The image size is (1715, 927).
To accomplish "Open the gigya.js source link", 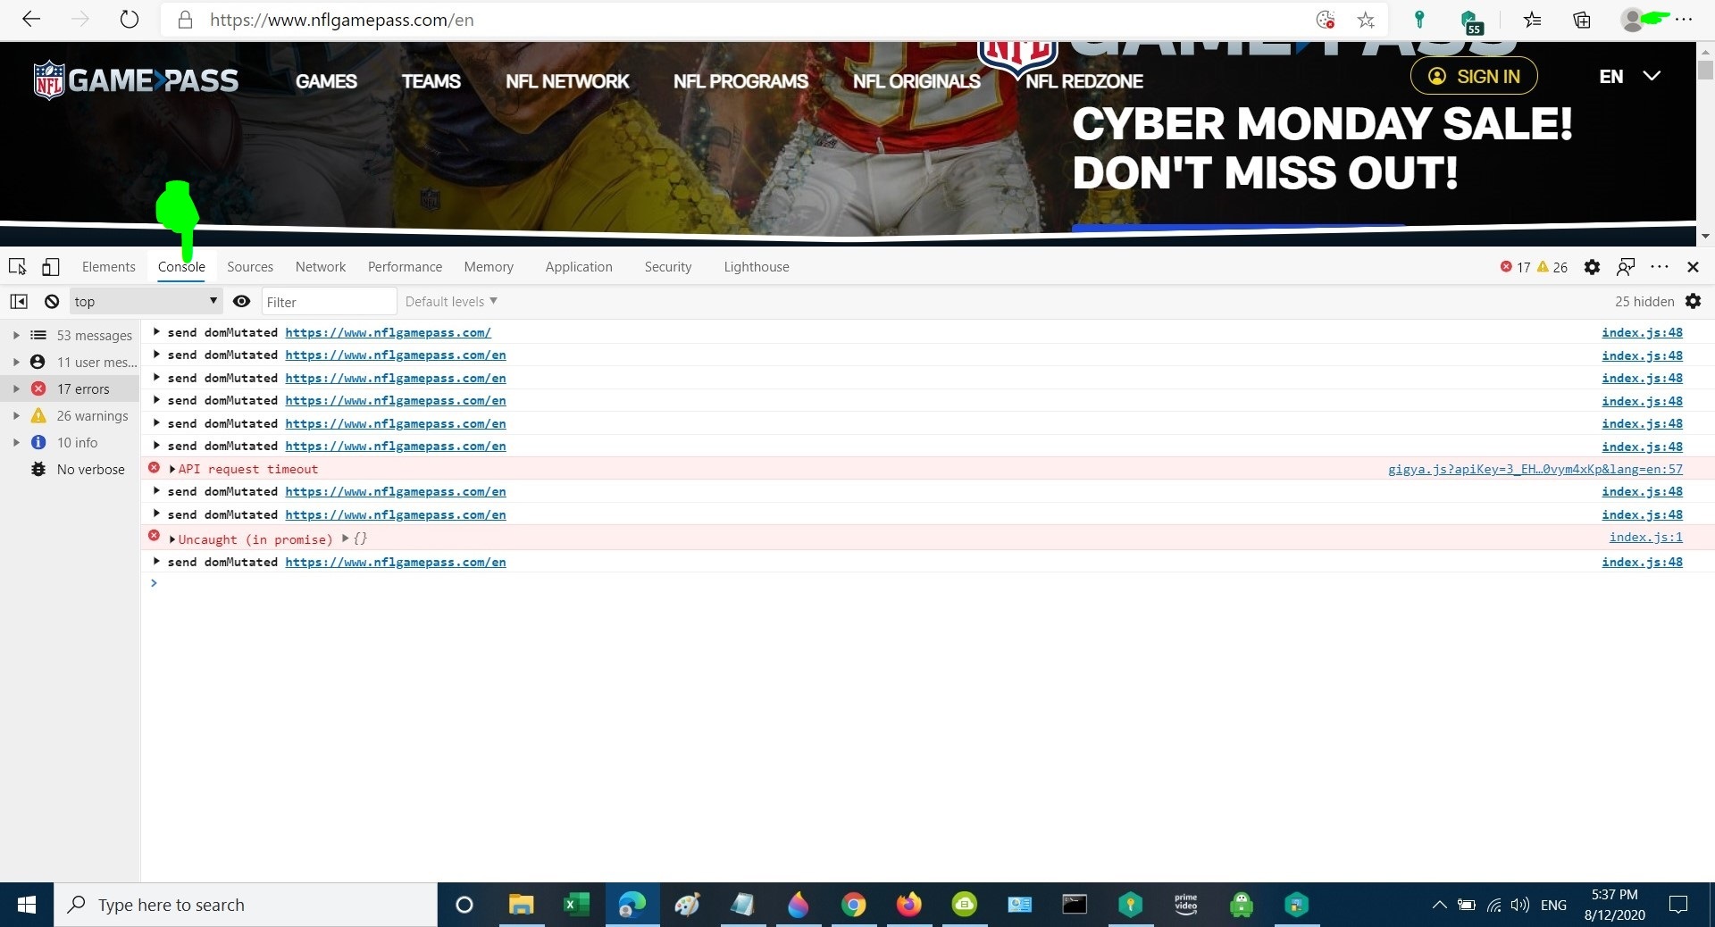I will point(1535,469).
